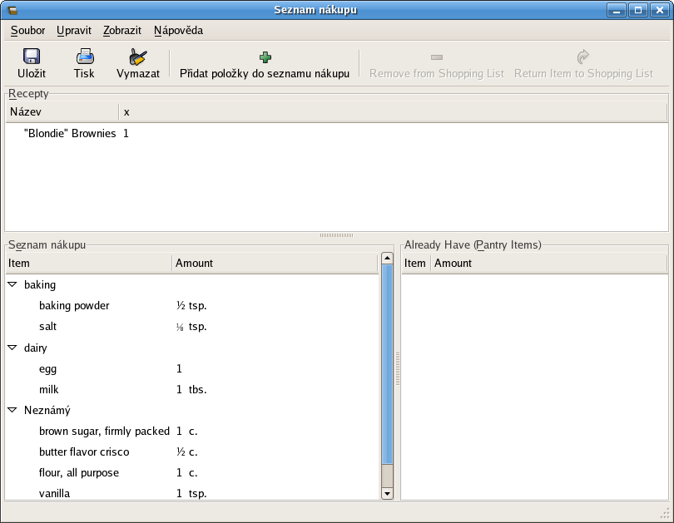674x523 pixels.
Task: Collapse the Neznámý category
Action: [12, 410]
